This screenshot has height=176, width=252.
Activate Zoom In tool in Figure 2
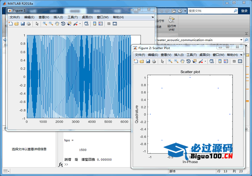tap(170, 61)
